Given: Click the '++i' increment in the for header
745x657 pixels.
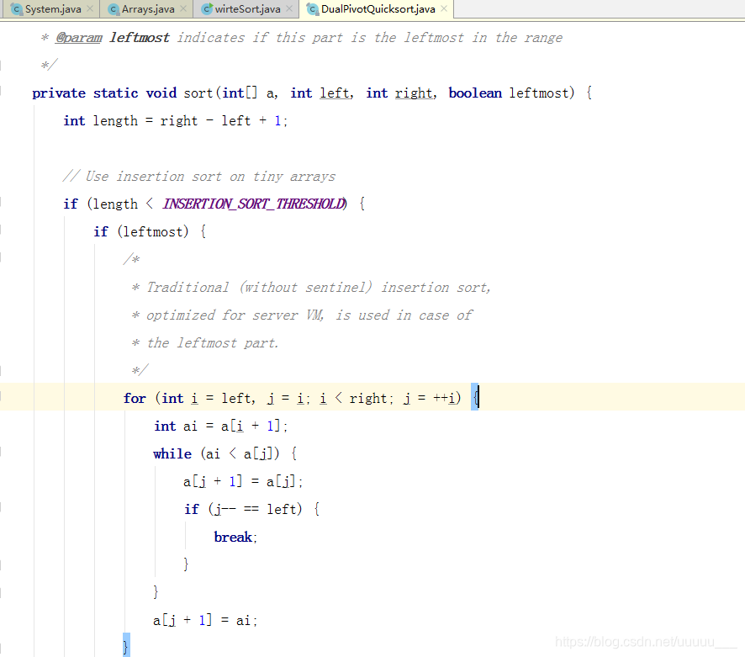Looking at the screenshot, I should (444, 399).
